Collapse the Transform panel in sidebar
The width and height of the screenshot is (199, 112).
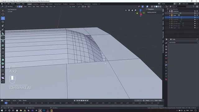tap(147, 9)
